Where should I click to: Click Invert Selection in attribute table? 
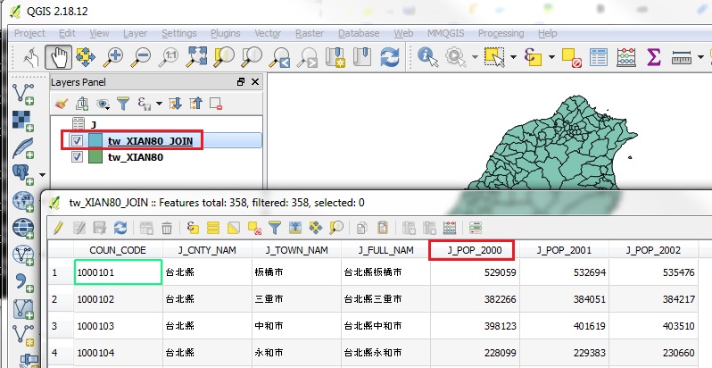tap(234, 228)
